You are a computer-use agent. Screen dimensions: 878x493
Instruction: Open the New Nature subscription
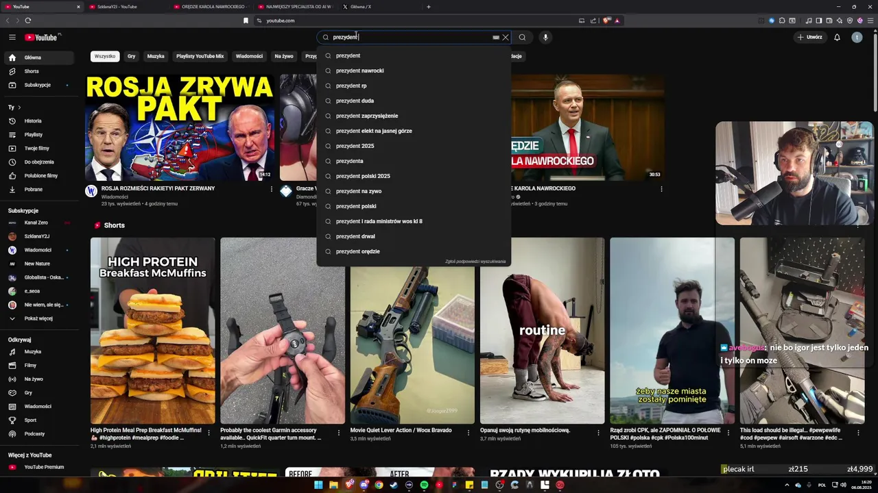(x=38, y=264)
